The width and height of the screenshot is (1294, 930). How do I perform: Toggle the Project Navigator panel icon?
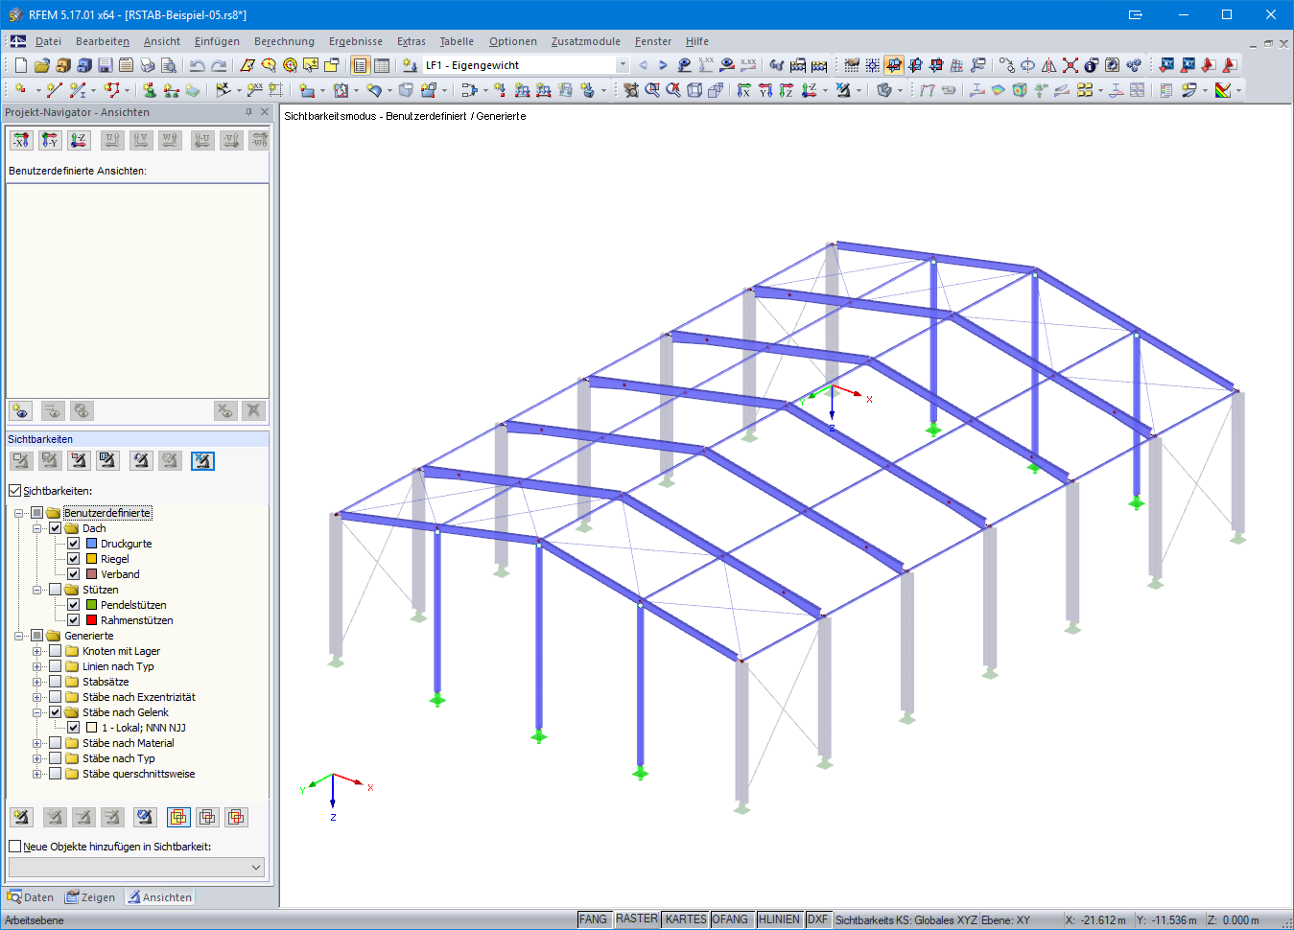[x=360, y=65]
